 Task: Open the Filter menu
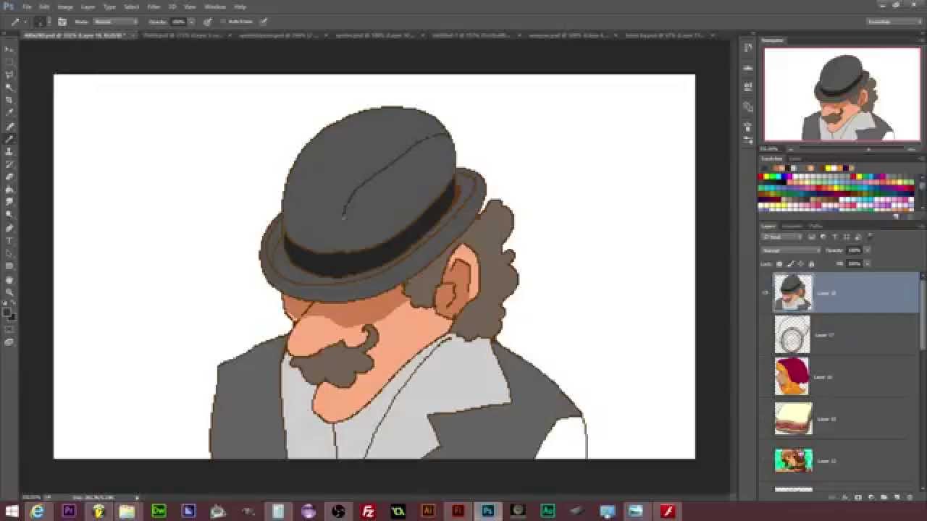click(153, 7)
